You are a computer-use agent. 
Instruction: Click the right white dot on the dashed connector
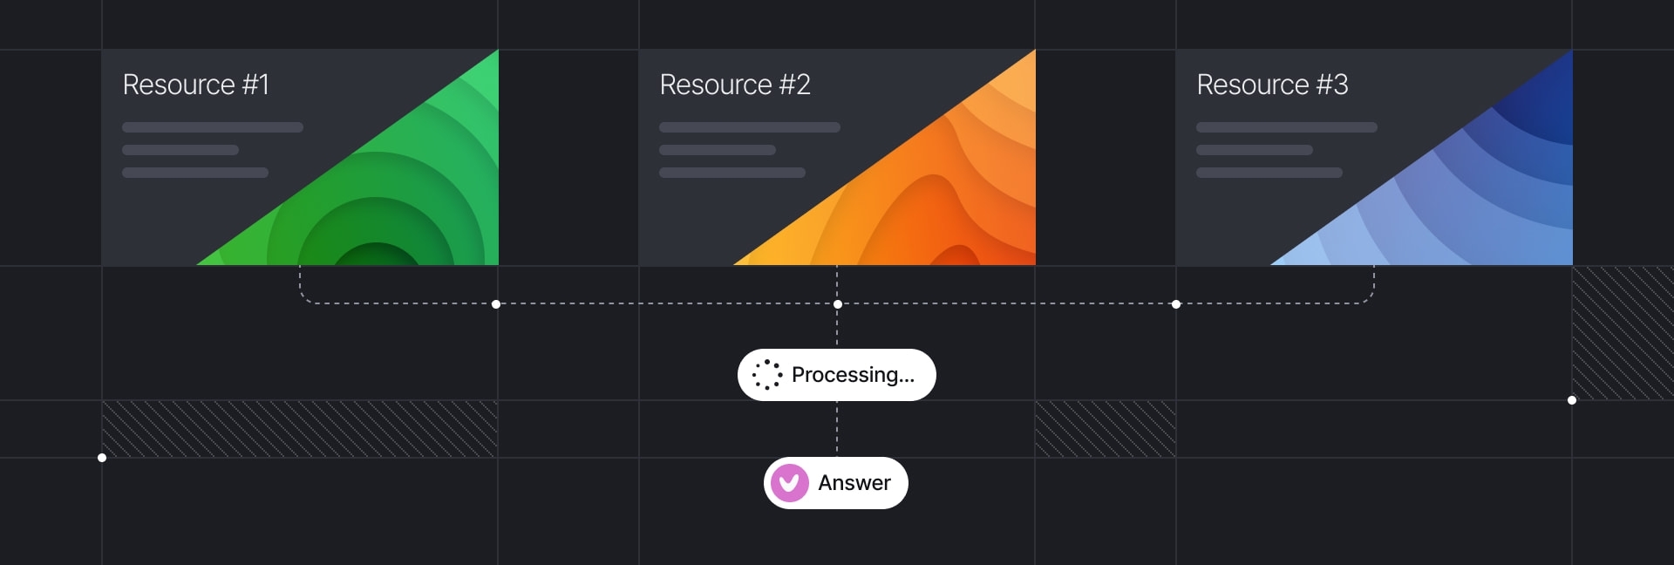pos(1176,304)
